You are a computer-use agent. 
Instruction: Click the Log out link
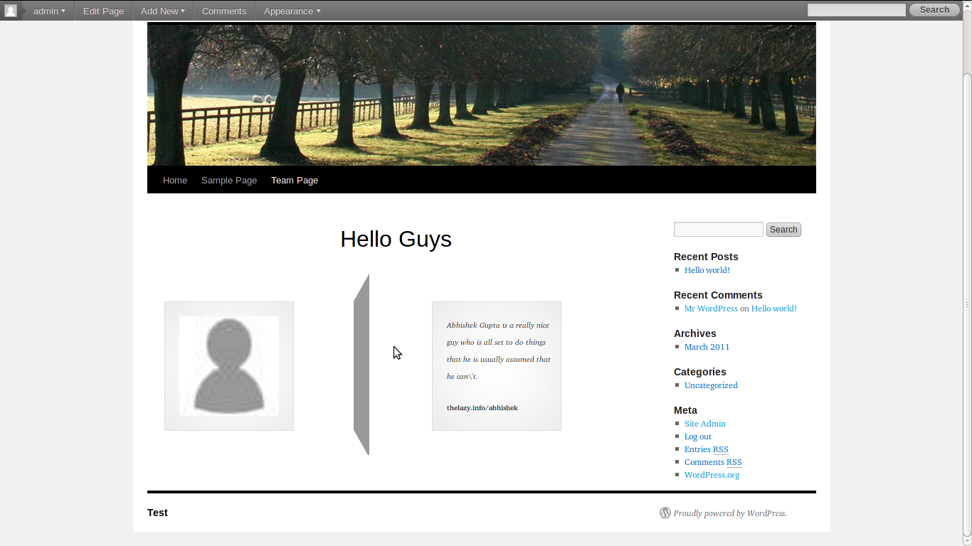pyautogui.click(x=698, y=437)
